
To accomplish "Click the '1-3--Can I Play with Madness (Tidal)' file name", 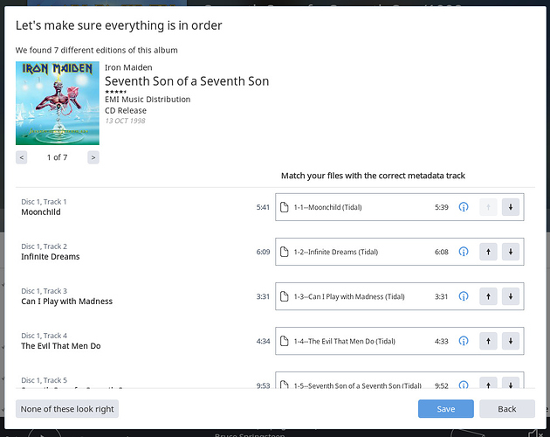I will click(x=349, y=296).
